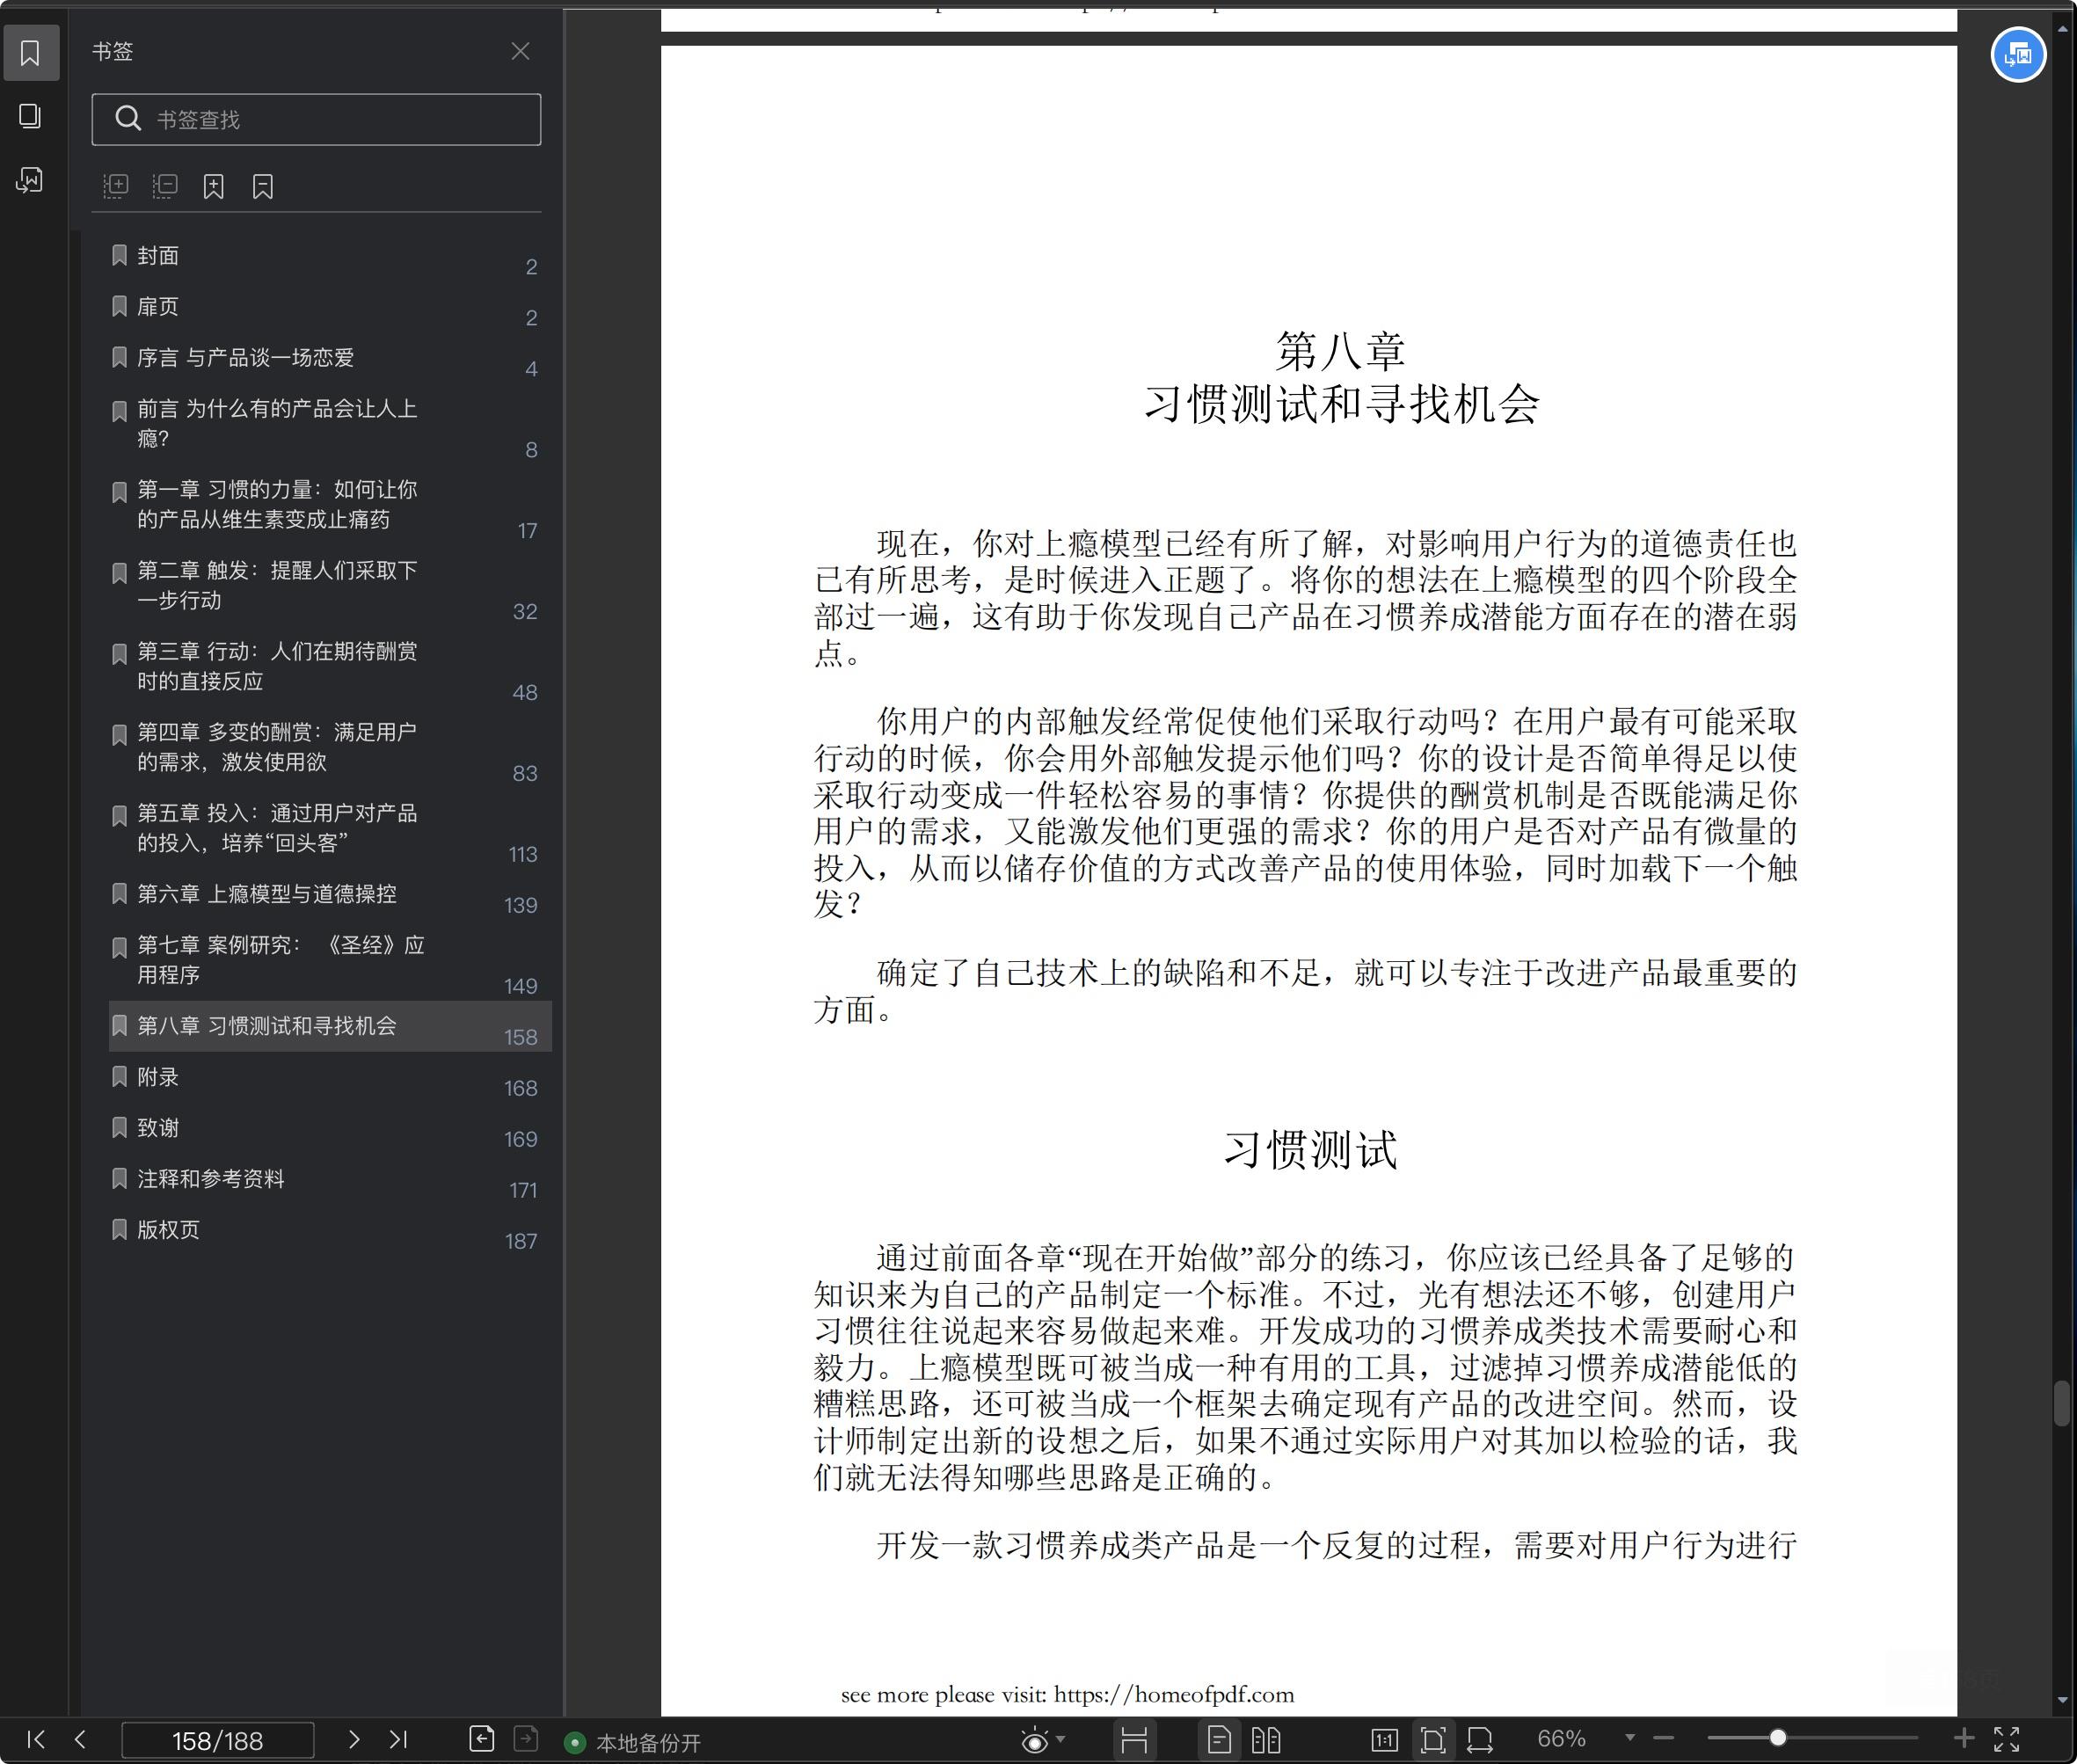Fit page to window icon
Image resolution: width=2077 pixels, height=1764 pixels.
pos(1433,1741)
